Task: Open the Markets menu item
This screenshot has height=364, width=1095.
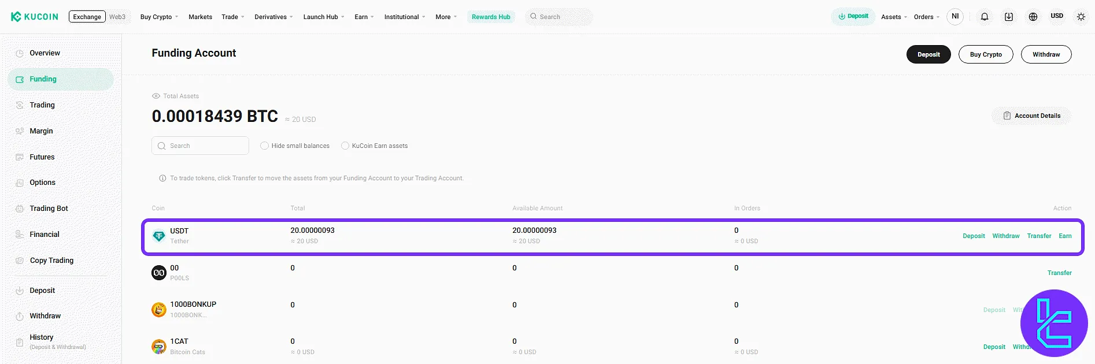Action: coord(200,17)
